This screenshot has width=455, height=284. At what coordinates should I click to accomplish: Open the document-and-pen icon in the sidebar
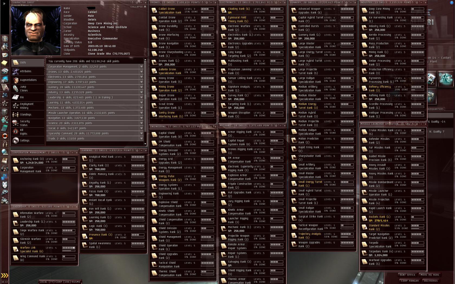[5, 87]
